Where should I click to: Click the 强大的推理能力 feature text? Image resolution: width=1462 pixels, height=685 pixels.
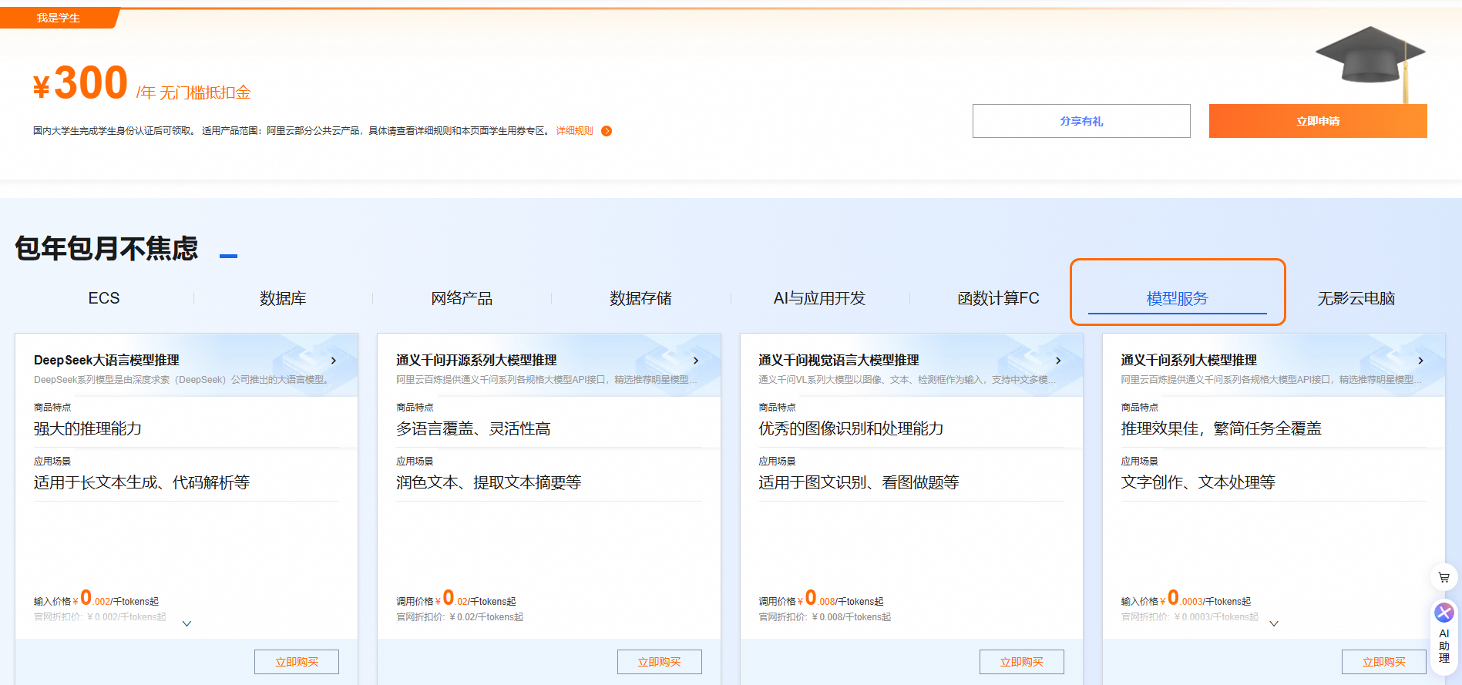pyautogui.click(x=88, y=428)
